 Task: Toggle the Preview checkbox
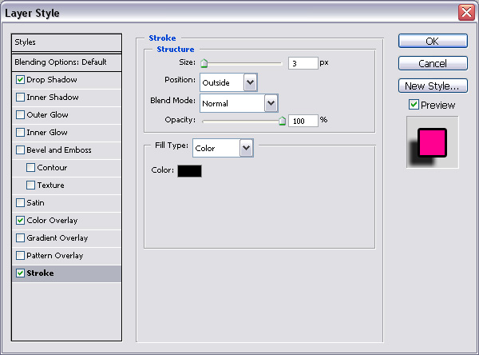pos(414,105)
